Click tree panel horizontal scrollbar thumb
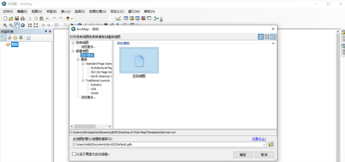 [x=85, y=126]
